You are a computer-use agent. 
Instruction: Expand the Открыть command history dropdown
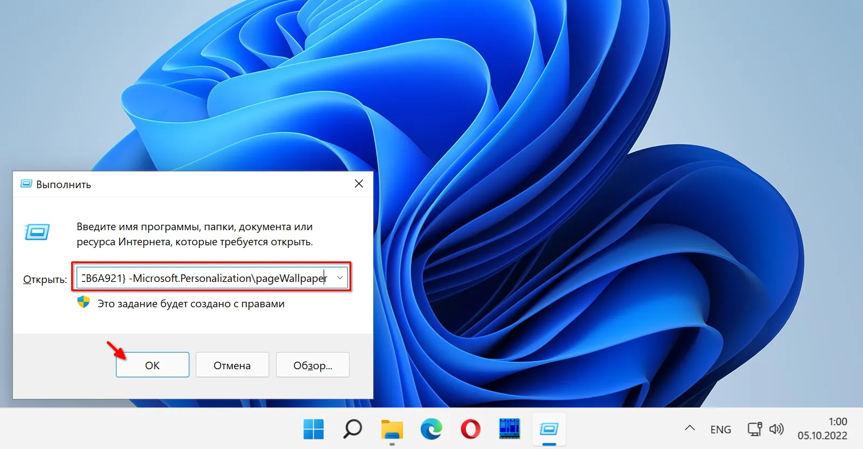(x=340, y=278)
